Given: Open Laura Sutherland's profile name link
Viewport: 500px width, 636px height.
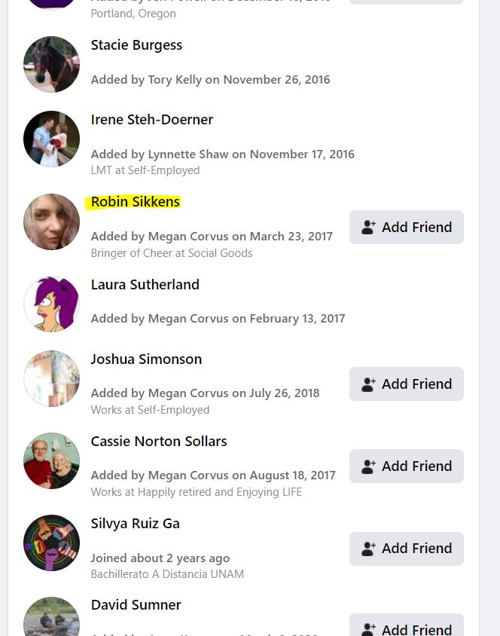Looking at the screenshot, I should pyautogui.click(x=145, y=284).
